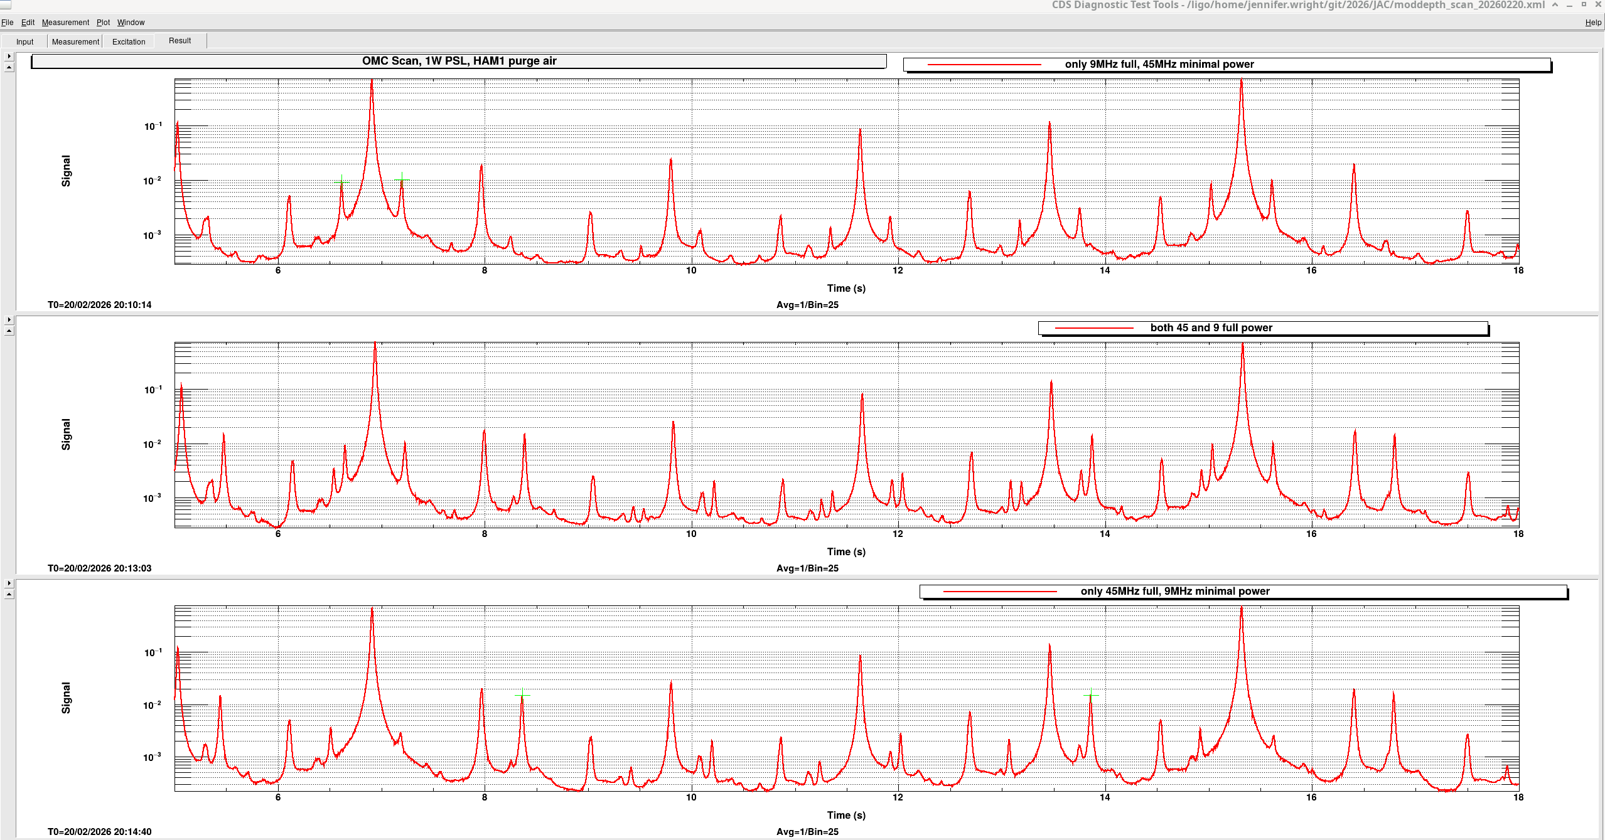
Task: Click up-arrow button beside top plot
Action: [9, 67]
